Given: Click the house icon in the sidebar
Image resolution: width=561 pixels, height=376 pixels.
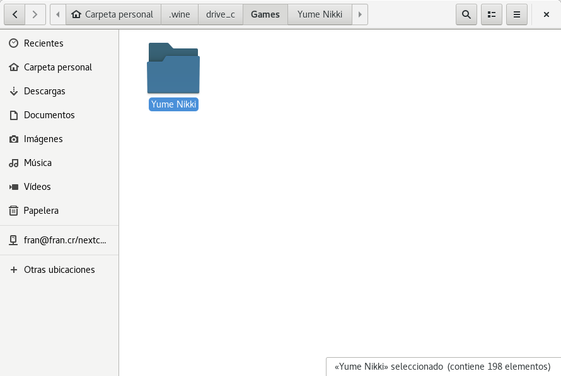Looking at the screenshot, I should pyautogui.click(x=14, y=67).
